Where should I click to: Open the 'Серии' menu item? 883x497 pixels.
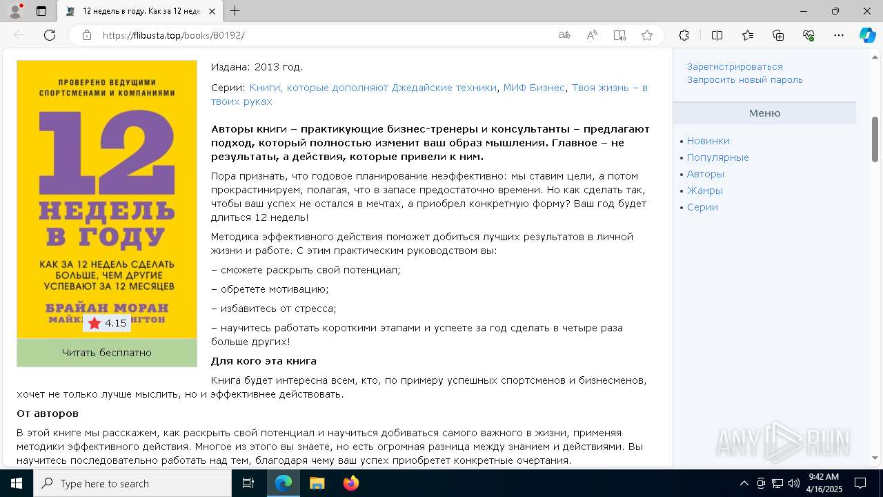[x=702, y=207]
